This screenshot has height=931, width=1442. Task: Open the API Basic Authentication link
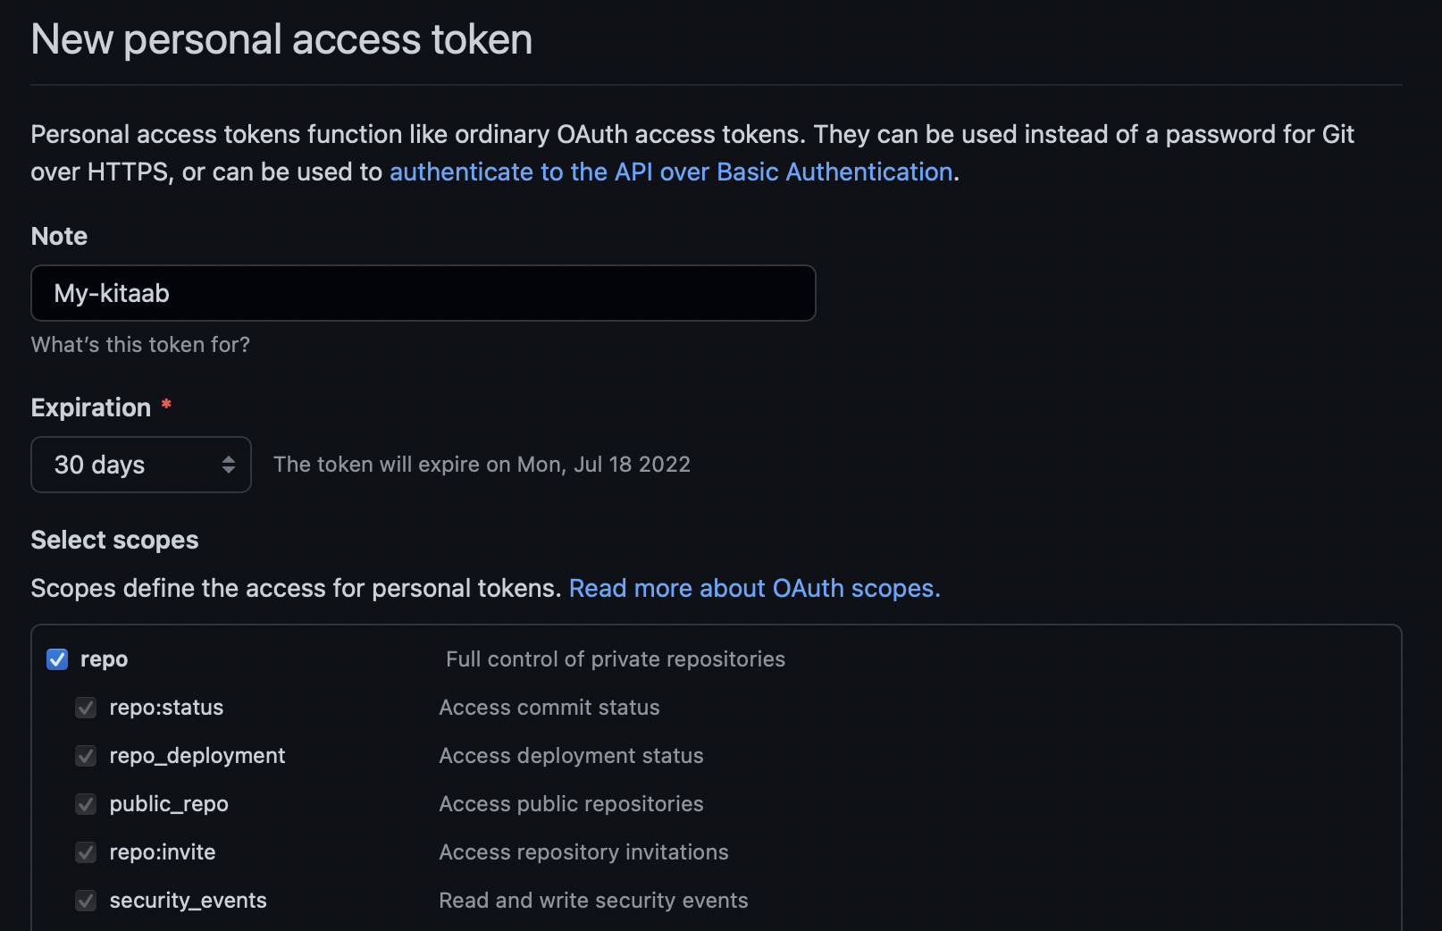point(671,172)
